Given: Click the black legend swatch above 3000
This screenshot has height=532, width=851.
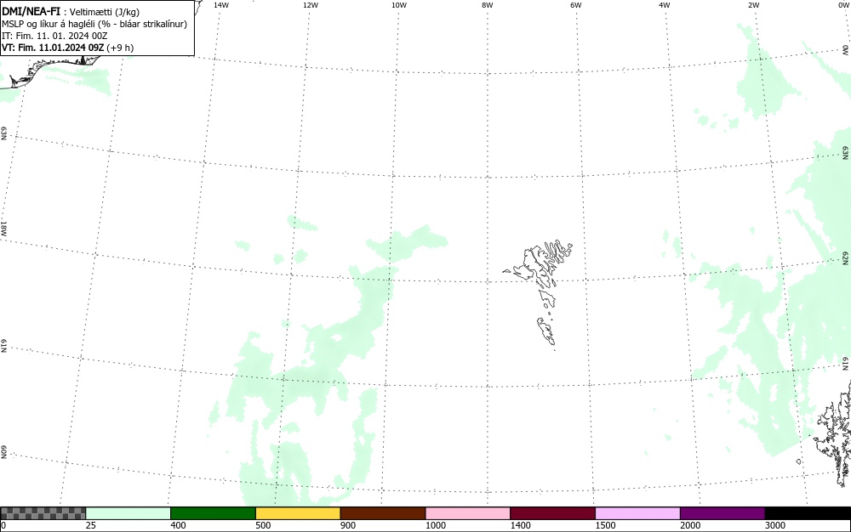Looking at the screenshot, I should point(808,513).
